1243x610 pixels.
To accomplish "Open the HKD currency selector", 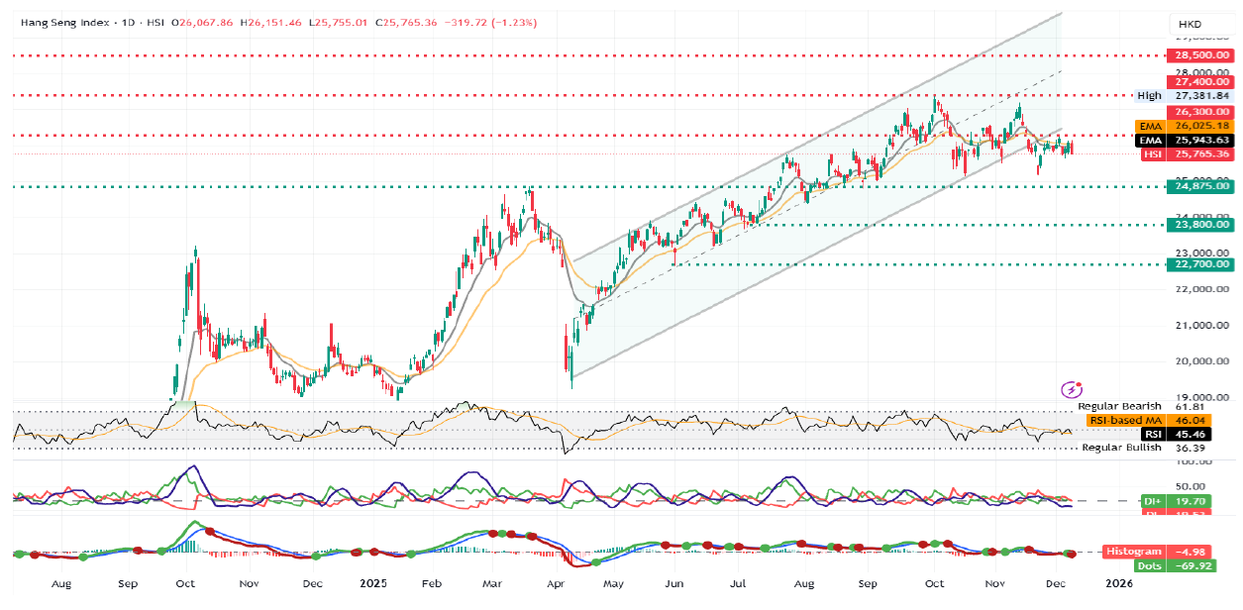I will tap(1190, 24).
